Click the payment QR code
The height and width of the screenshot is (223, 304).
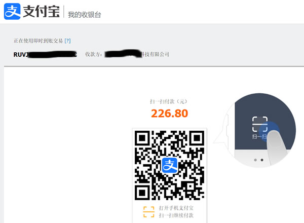[169, 165]
